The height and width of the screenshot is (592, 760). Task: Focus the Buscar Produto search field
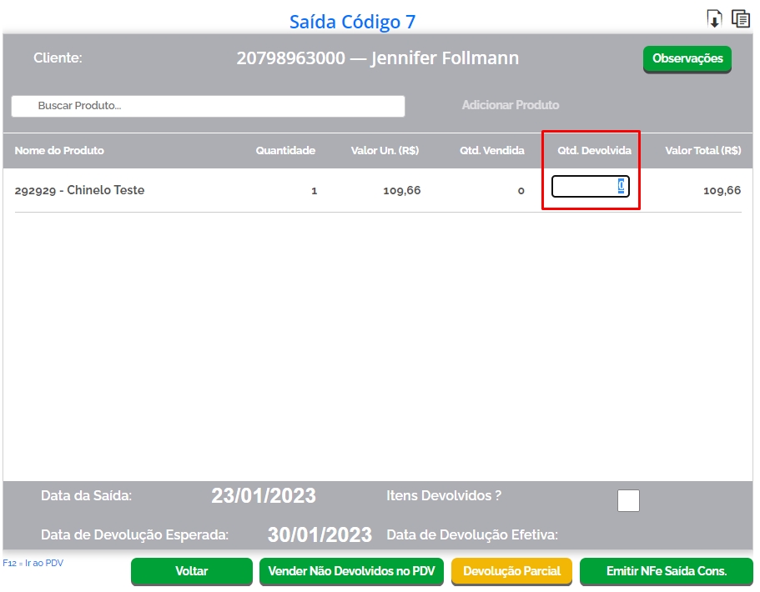(208, 106)
